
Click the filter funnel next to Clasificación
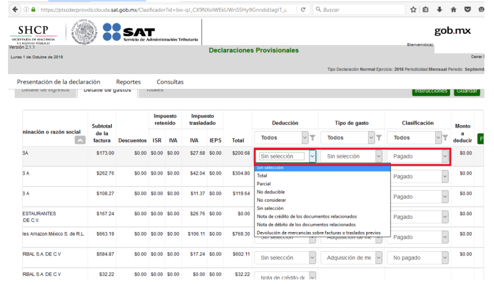[445, 138]
